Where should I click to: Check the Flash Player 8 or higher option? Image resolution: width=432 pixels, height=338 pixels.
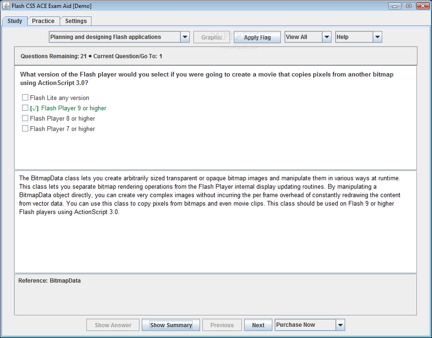[x=25, y=118]
